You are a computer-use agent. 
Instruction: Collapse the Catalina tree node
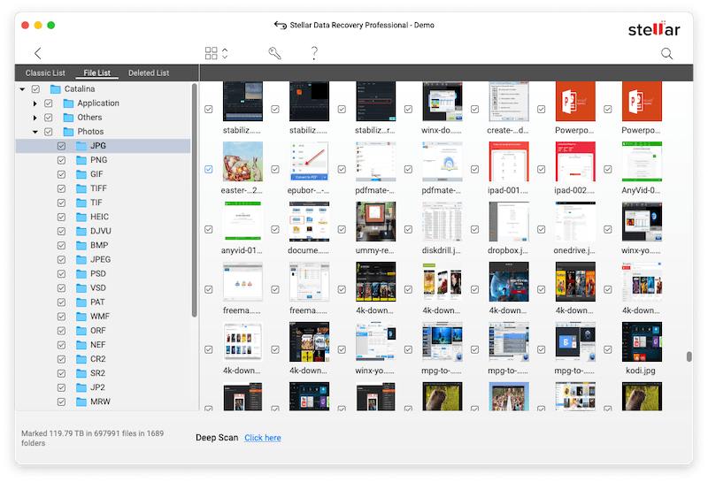(22, 89)
